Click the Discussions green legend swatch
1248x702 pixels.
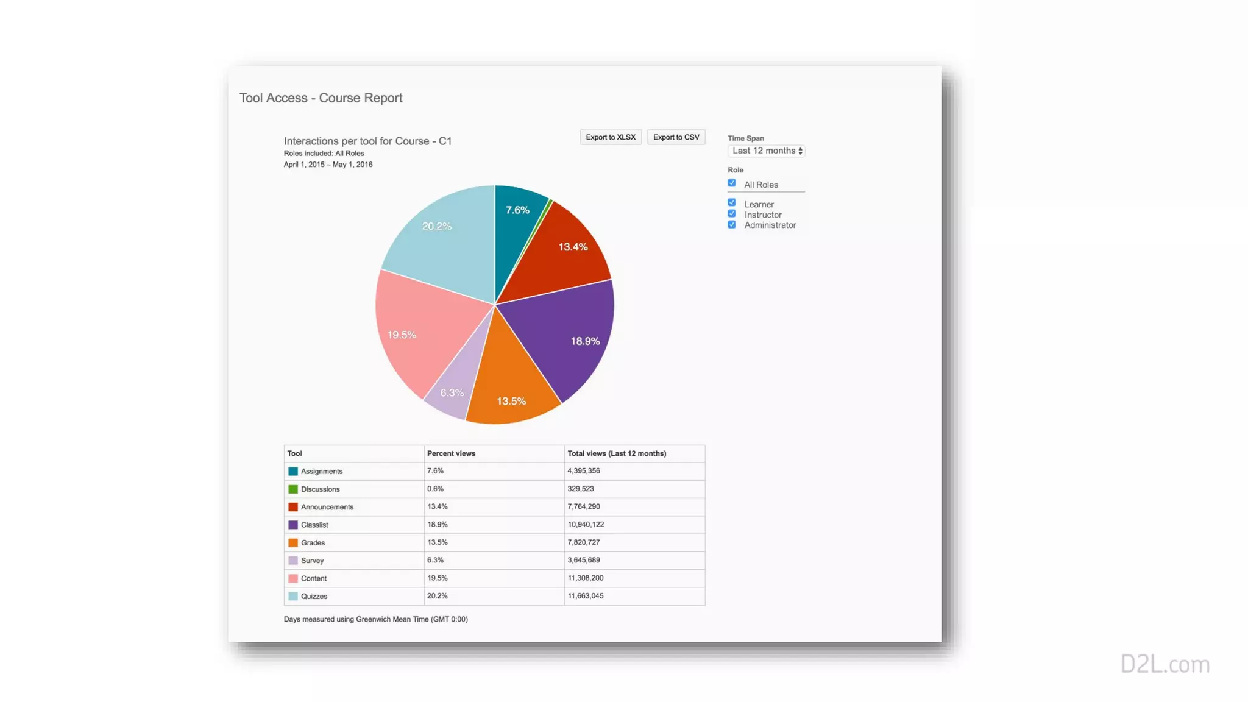(x=293, y=489)
